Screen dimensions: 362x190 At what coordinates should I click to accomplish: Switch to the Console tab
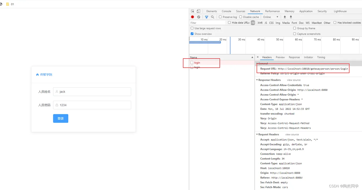coord(227,11)
